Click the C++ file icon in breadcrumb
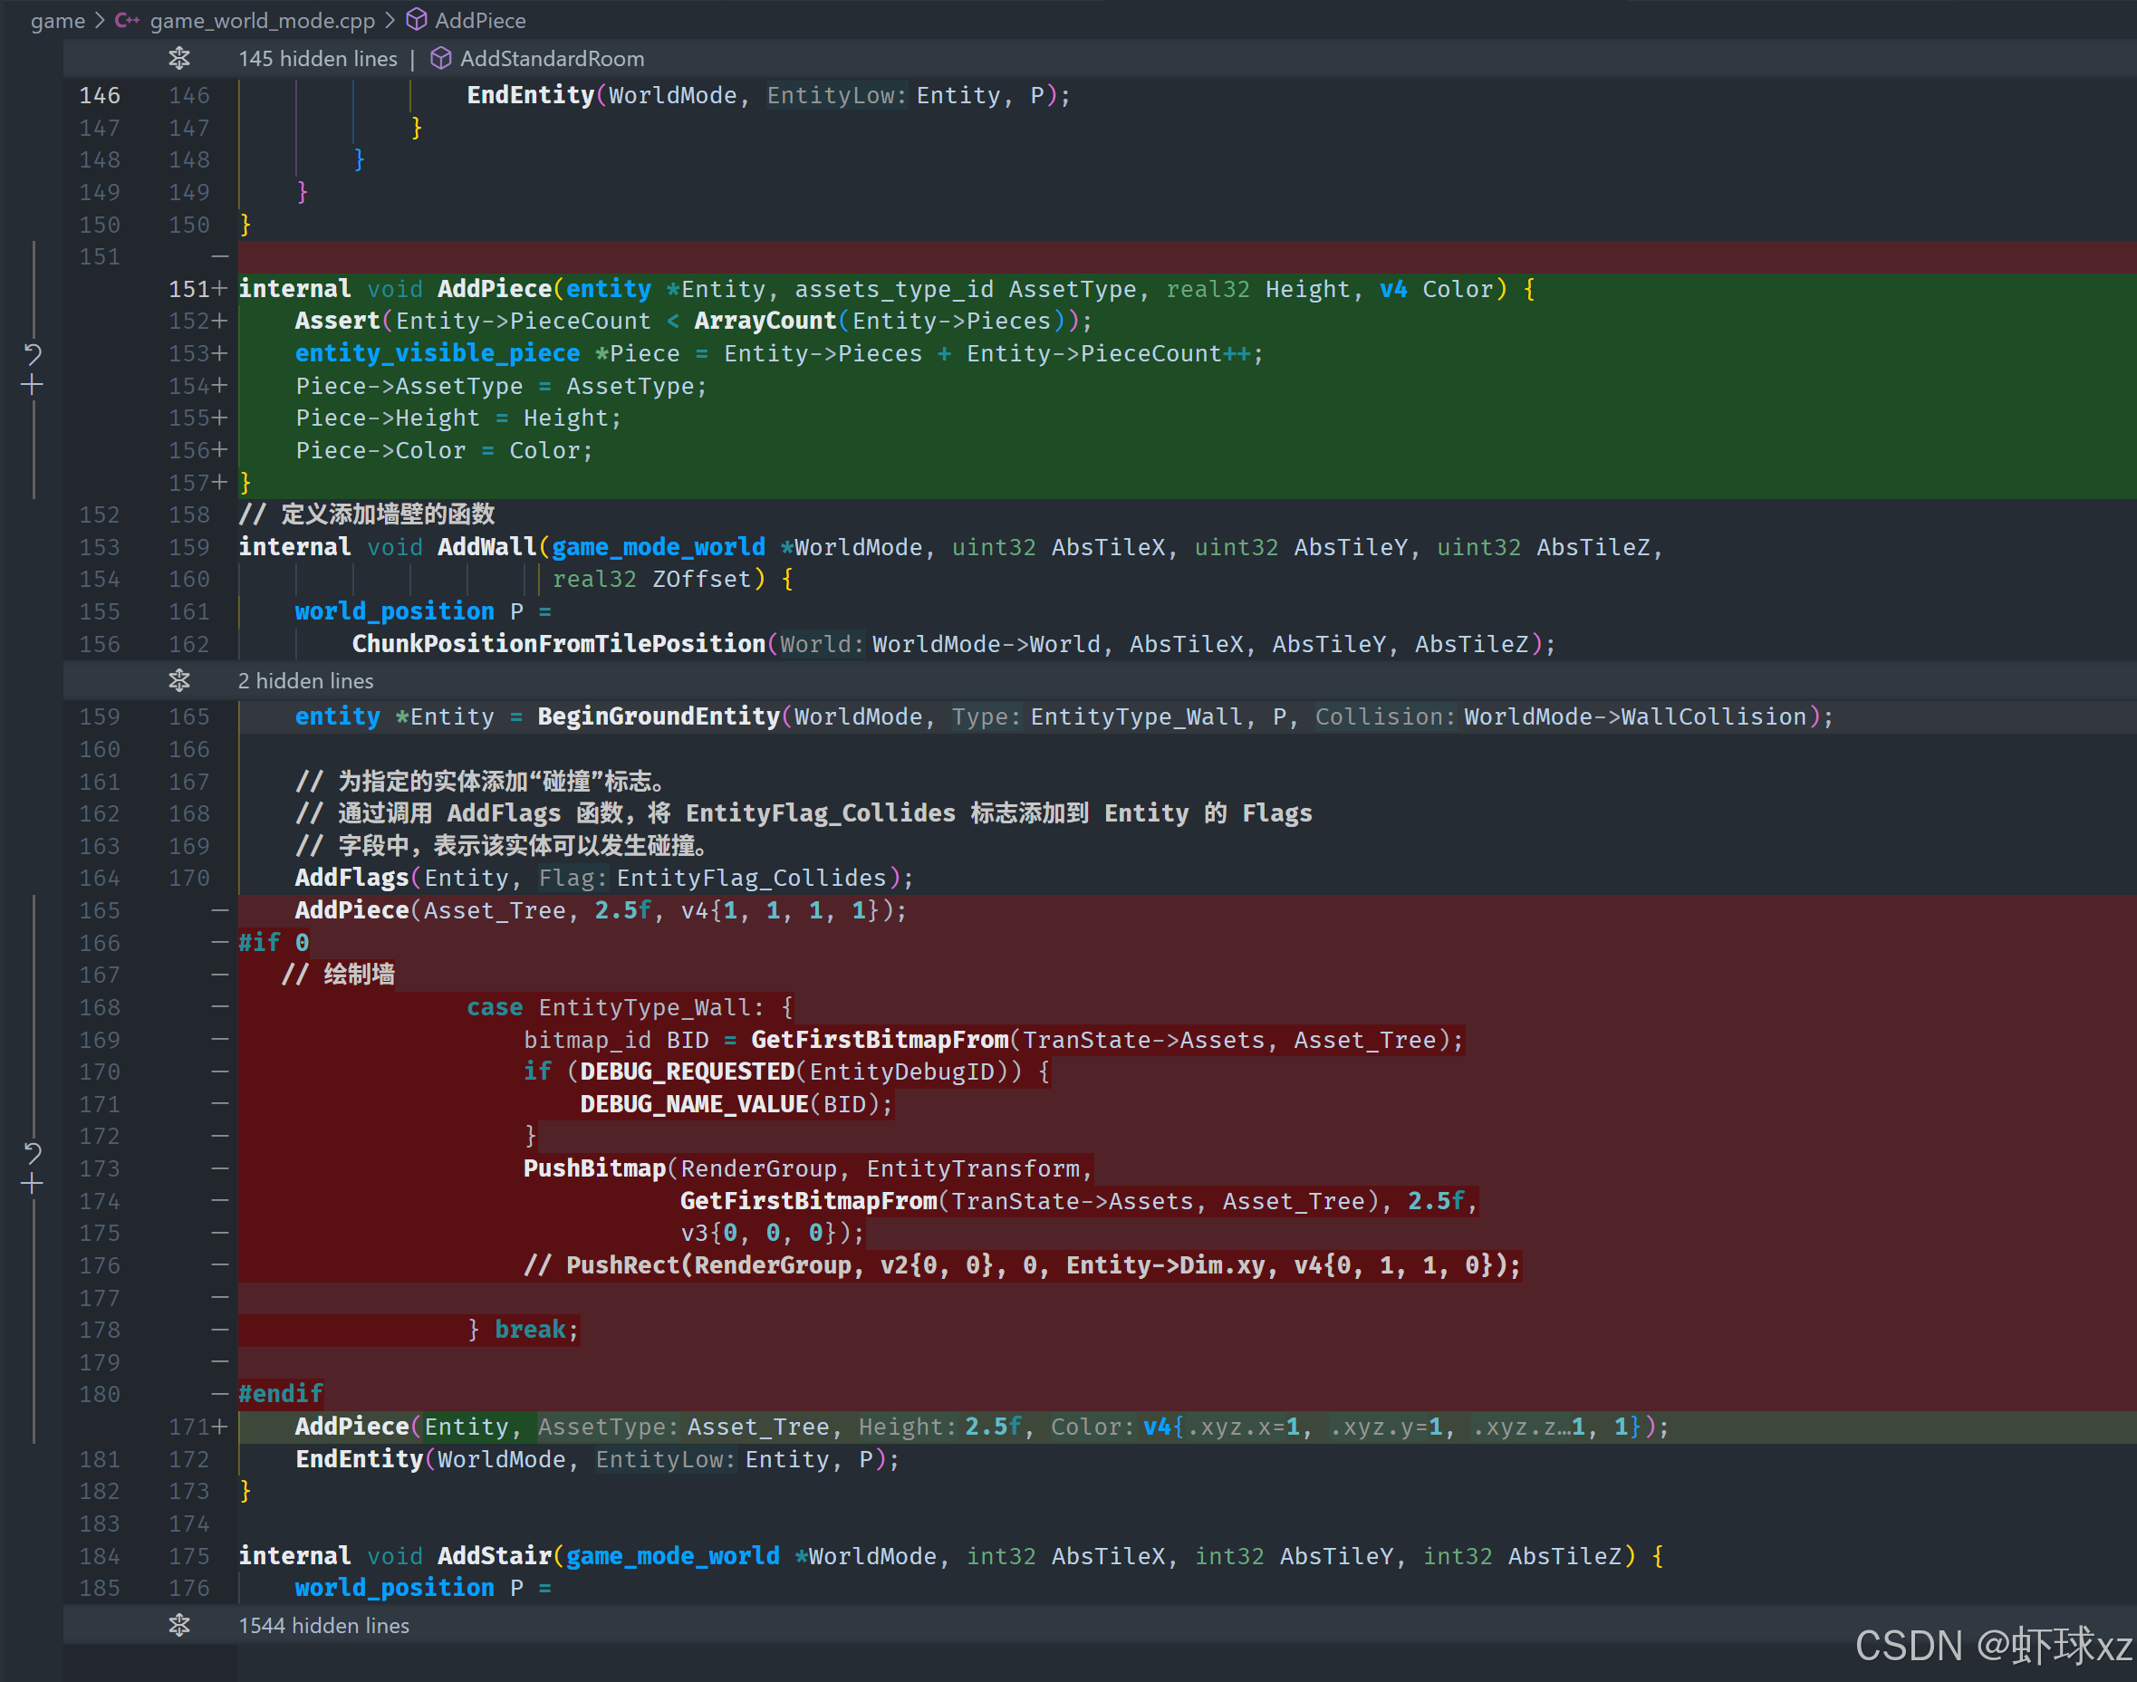This screenshot has height=1682, width=2137. click(x=127, y=21)
